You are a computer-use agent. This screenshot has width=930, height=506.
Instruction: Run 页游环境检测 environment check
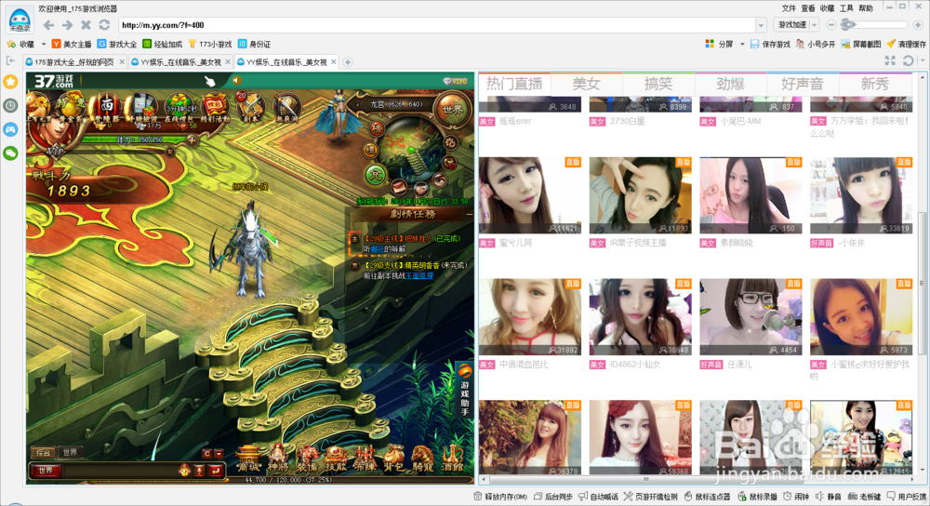[x=651, y=497]
